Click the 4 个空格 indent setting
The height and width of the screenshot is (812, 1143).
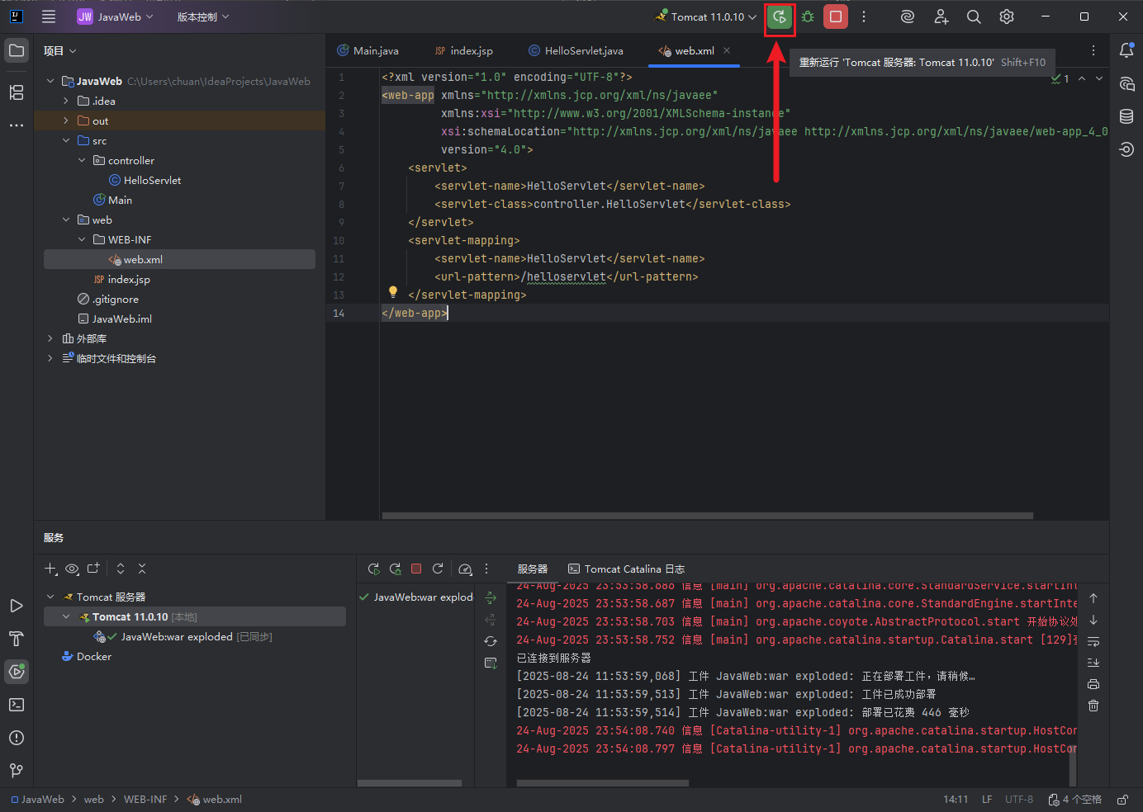pos(1074,800)
